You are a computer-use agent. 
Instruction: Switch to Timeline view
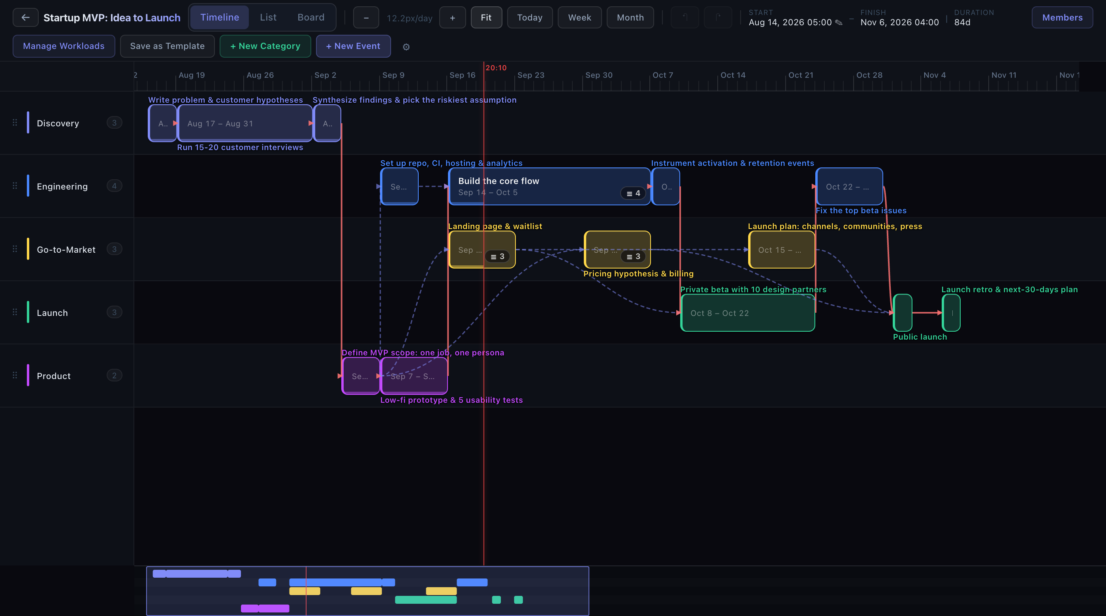(x=219, y=18)
